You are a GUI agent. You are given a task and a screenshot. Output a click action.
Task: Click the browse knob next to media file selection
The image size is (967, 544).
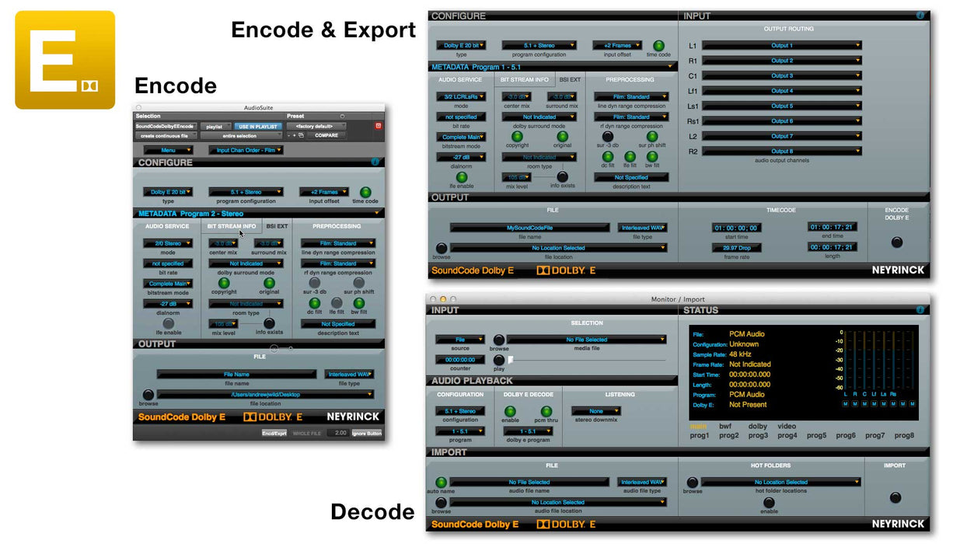click(x=497, y=340)
